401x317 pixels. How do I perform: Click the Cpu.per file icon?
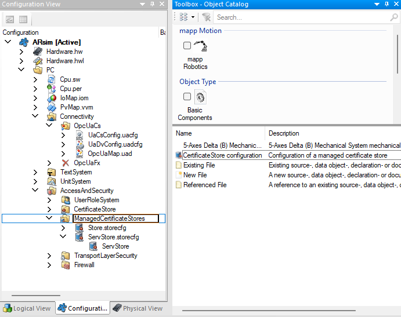(52, 89)
